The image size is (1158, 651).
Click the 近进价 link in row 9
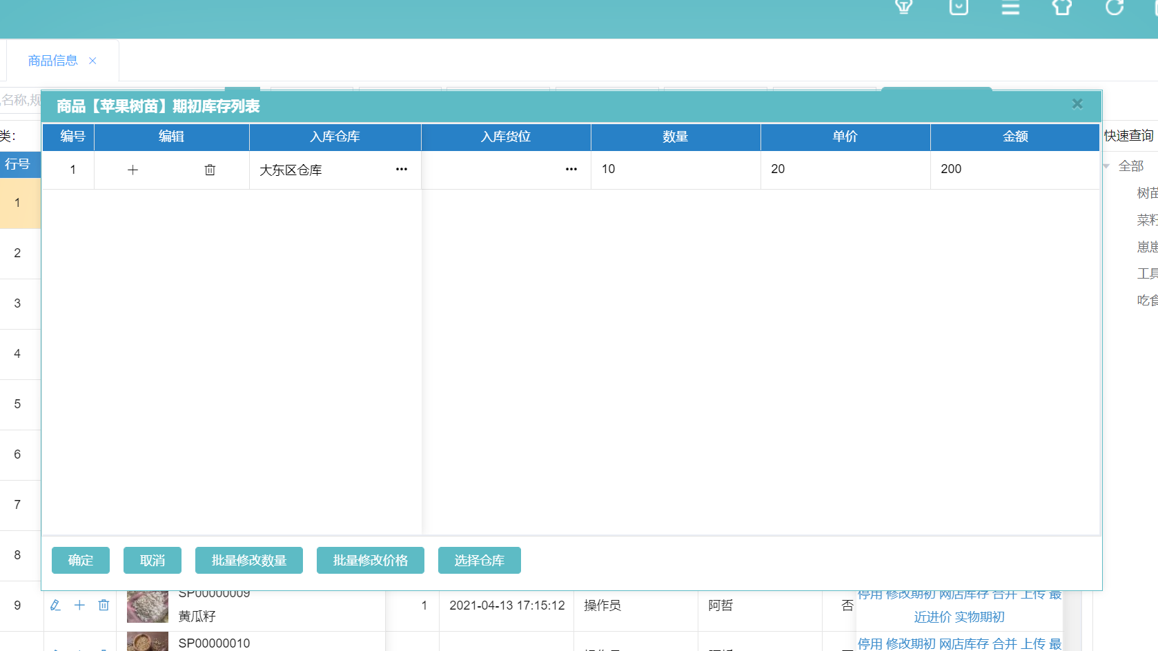932,617
